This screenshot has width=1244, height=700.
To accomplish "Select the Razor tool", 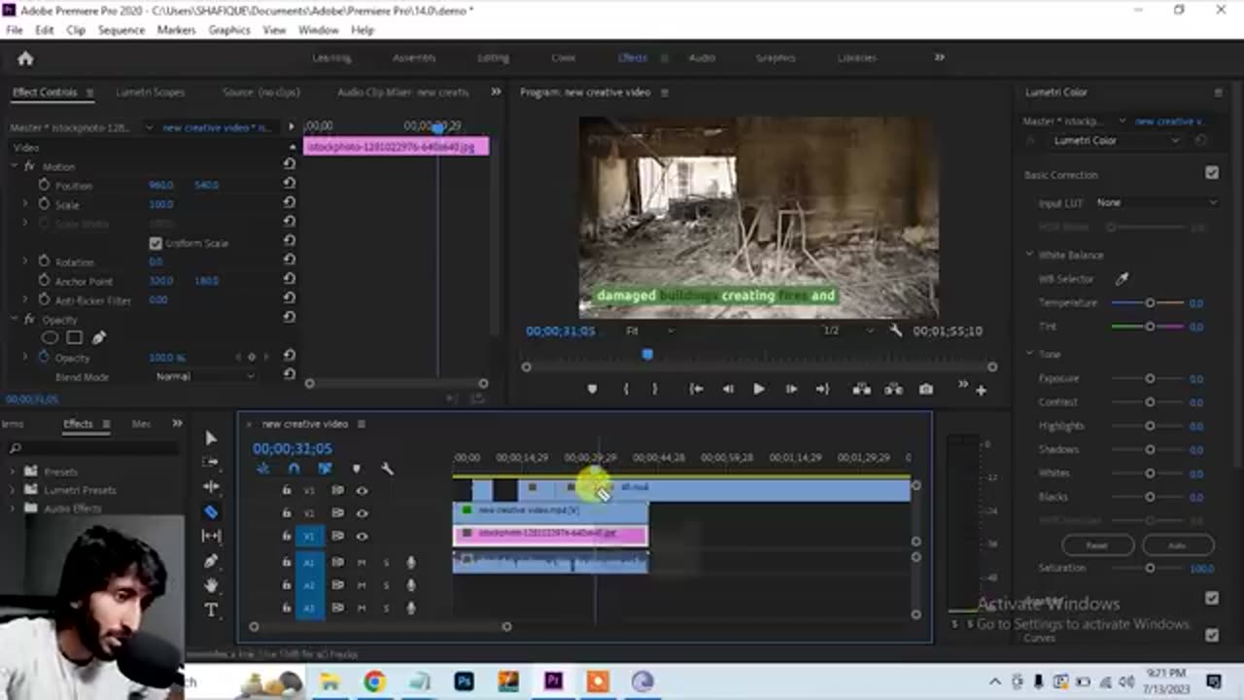I will (211, 511).
